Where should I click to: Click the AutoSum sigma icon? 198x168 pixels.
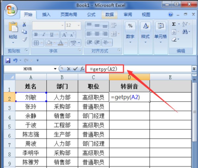point(174,24)
